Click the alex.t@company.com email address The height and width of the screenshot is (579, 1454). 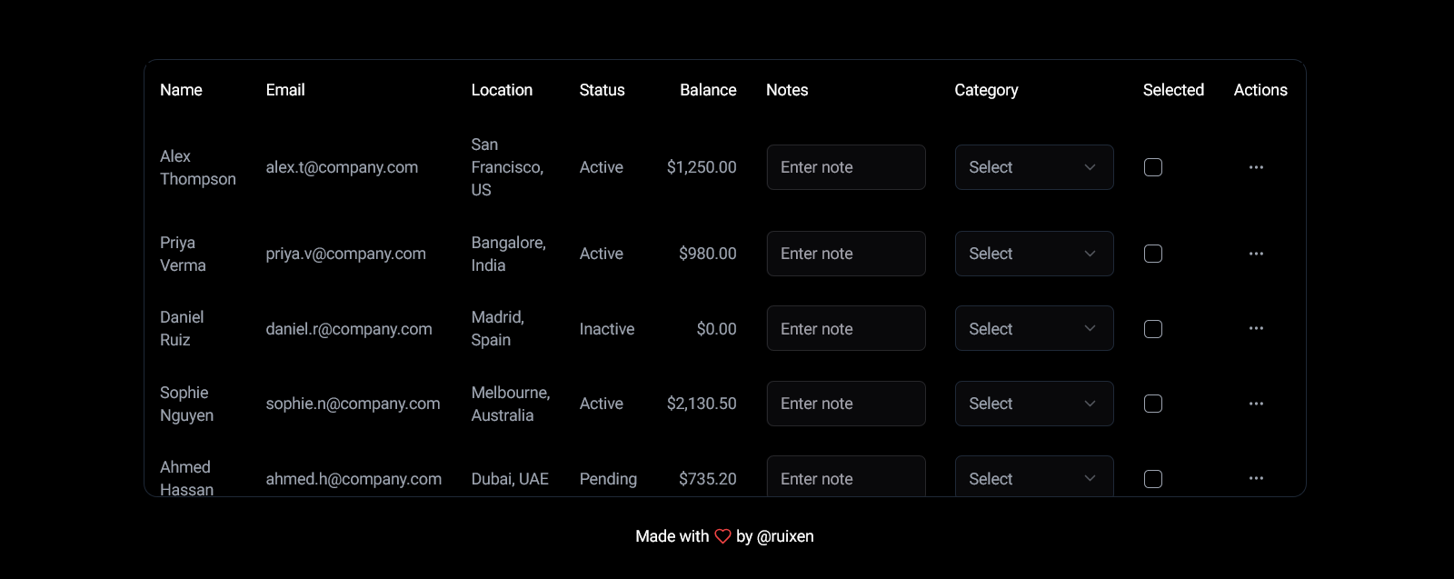pyautogui.click(x=342, y=167)
